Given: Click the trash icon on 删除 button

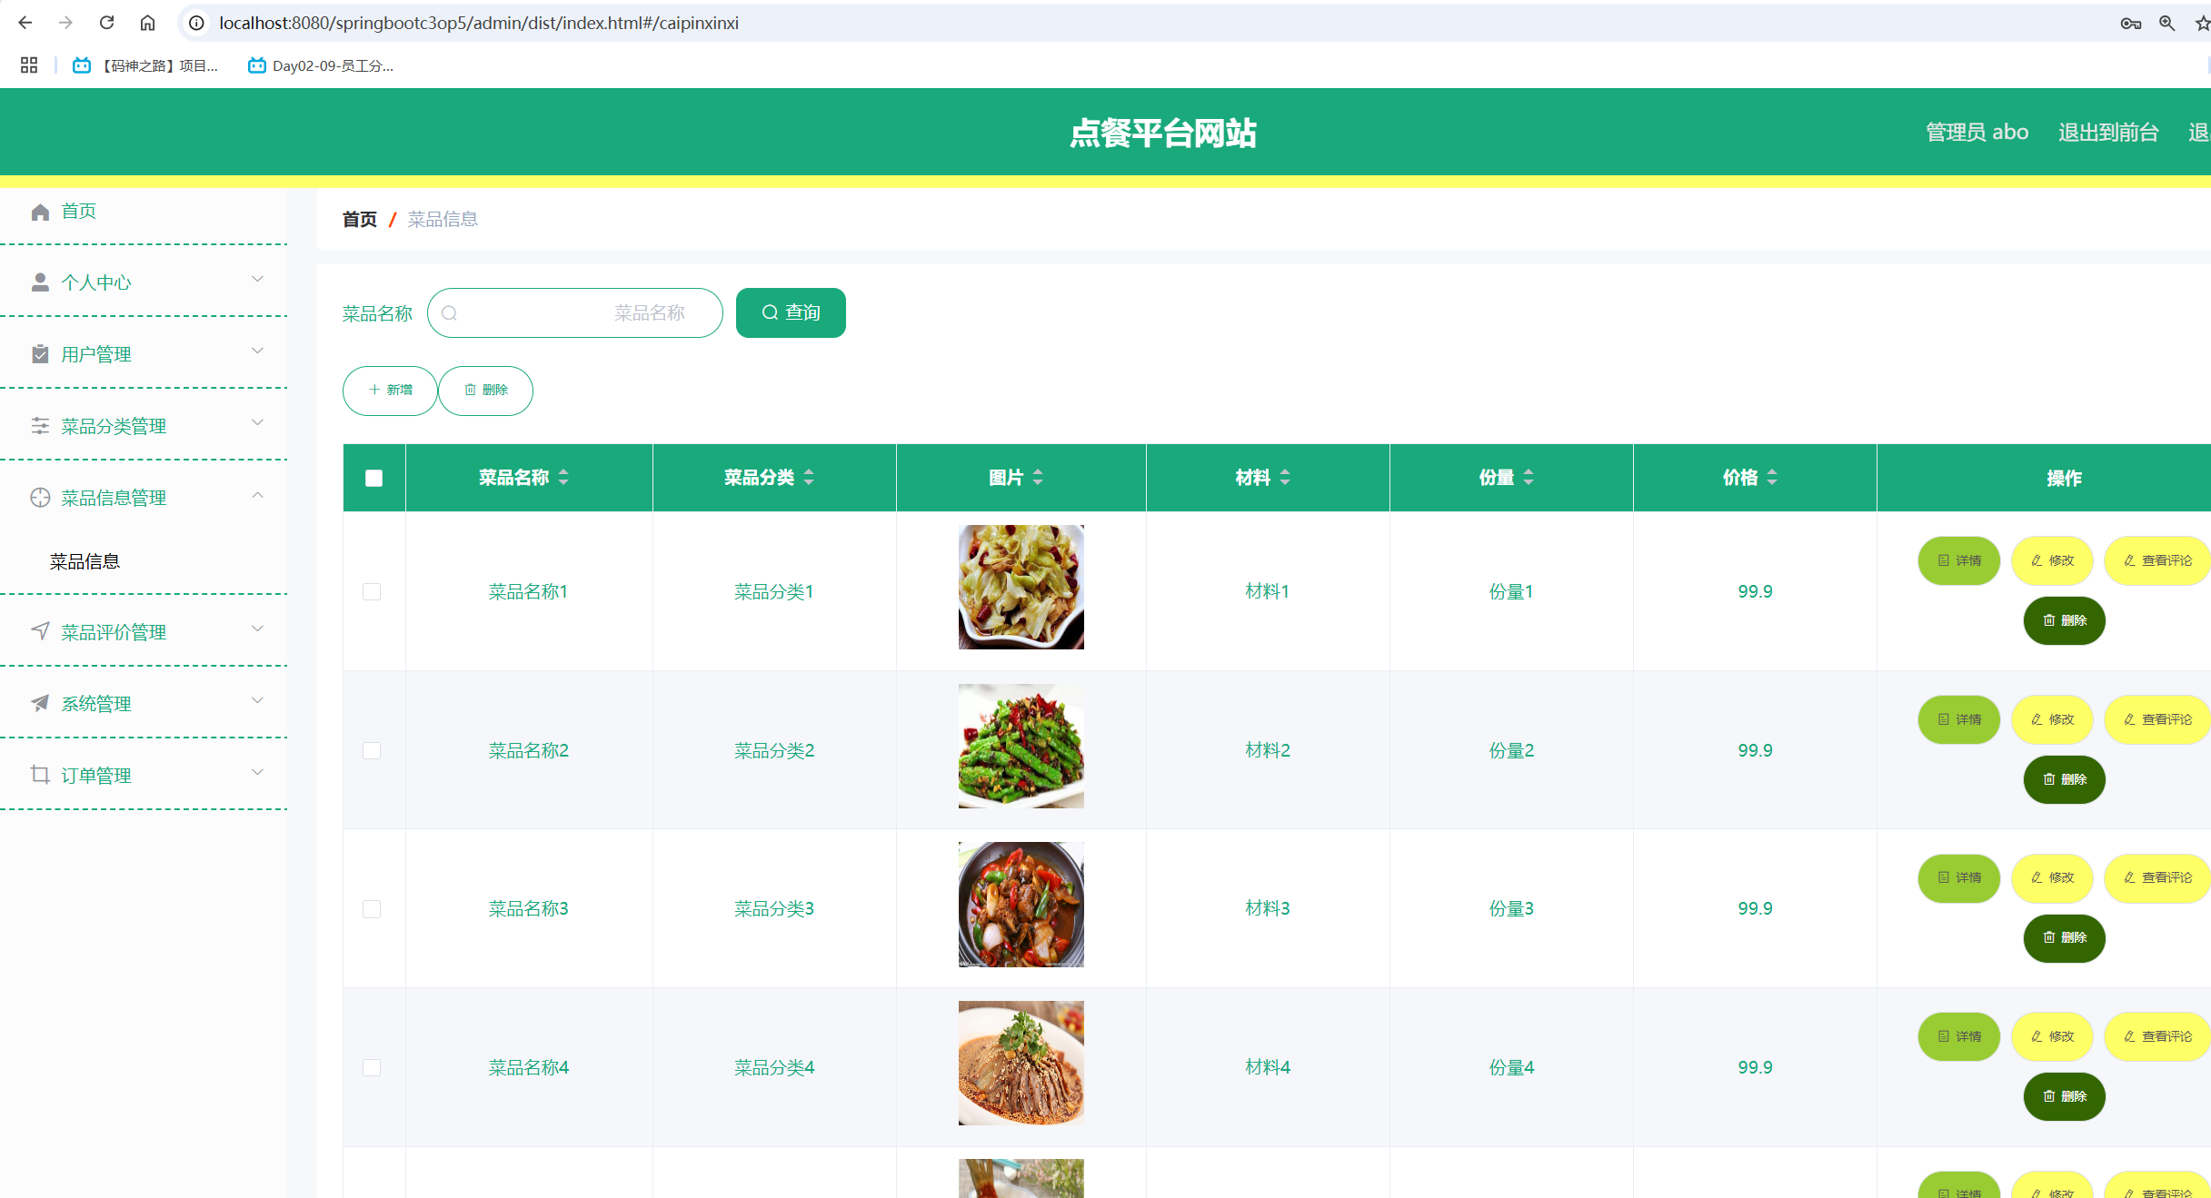Looking at the screenshot, I should tap(471, 391).
